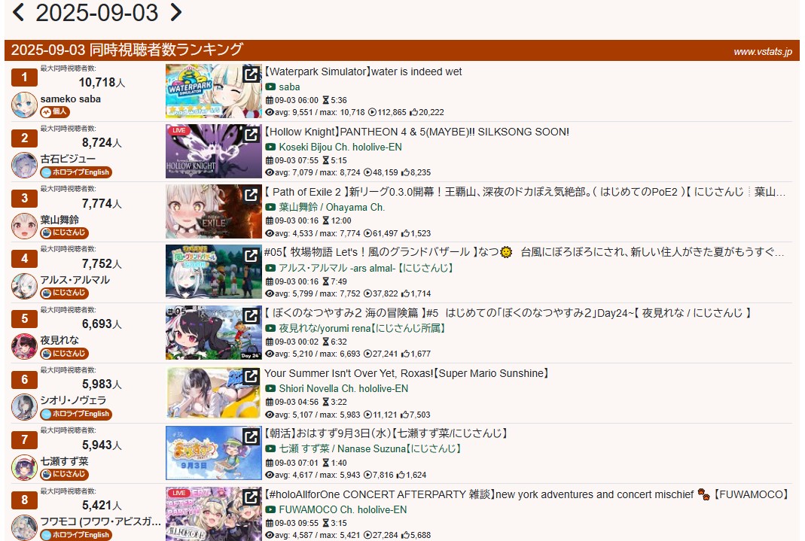
Task: Open Hollow Knight stream thumbnail
Action: pyautogui.click(x=214, y=151)
